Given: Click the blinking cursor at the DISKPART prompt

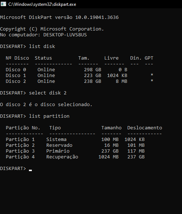Looking at the screenshot, I should coord(30,170).
